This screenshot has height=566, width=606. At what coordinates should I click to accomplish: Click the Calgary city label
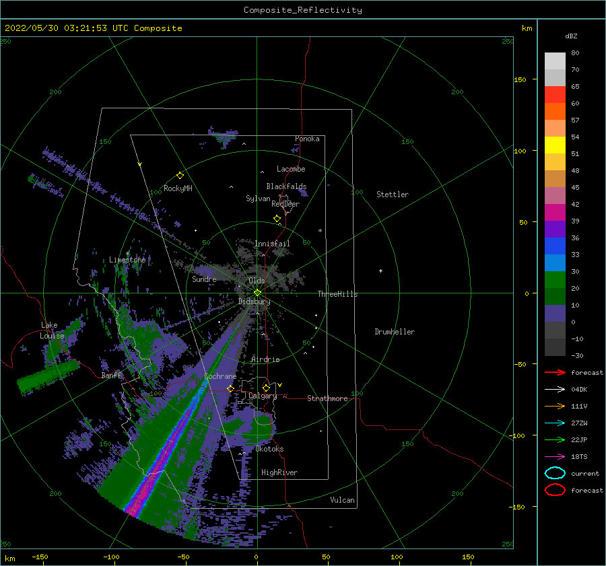click(263, 396)
